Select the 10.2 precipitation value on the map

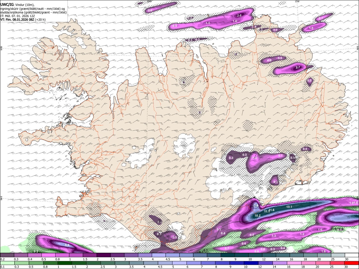pos(257,215)
